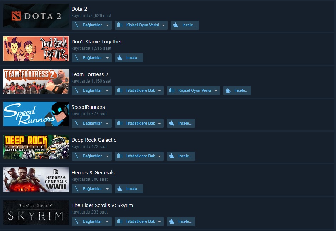Open the Dota 2 game title link
Image resolution: width=336 pixels, height=231 pixels.
pos(79,9)
